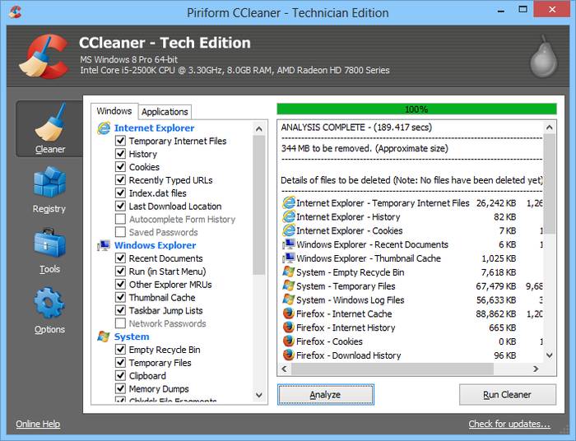Click the Internet Explorer category icon

(x=104, y=128)
